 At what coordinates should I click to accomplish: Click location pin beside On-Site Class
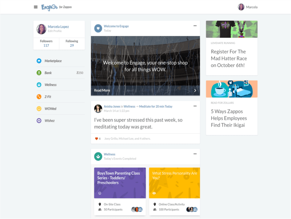pyautogui.click(x=100, y=204)
